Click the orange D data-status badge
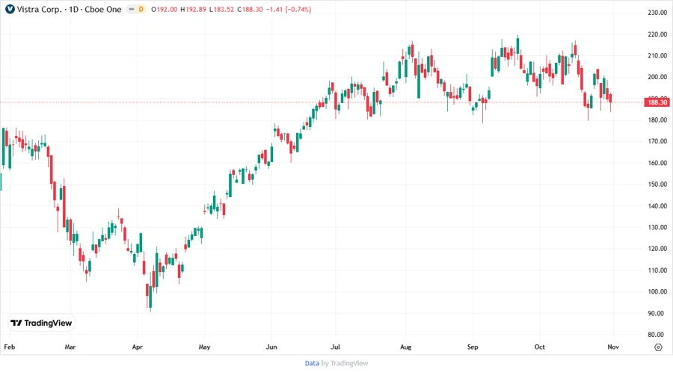Viewport: 673px width, 372px height. tap(141, 10)
